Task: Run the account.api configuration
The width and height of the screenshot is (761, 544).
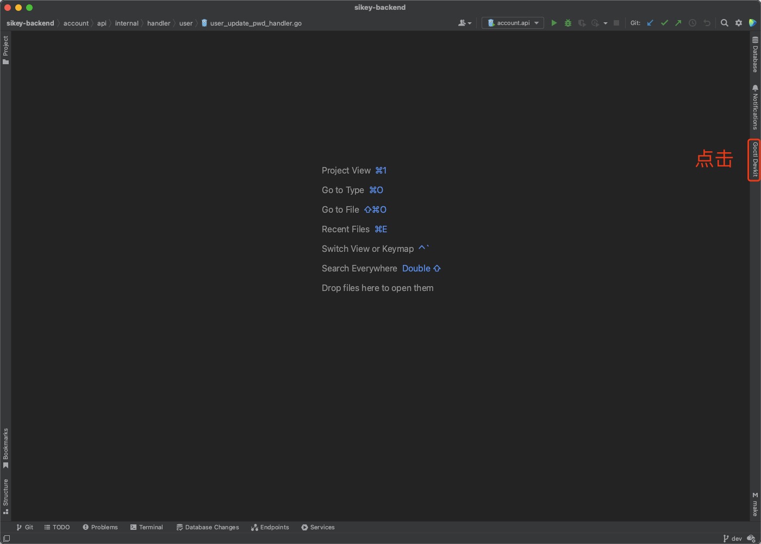Action: tap(554, 23)
